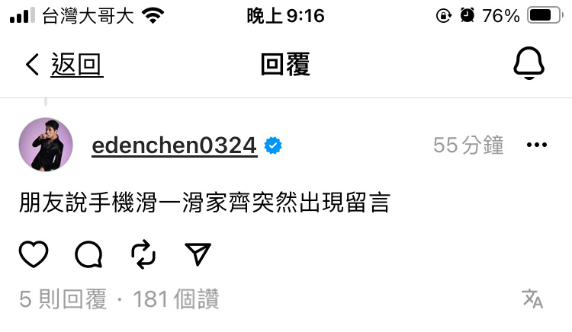This screenshot has width=572, height=332.
Task: Open the three-dot more options menu
Action: (x=537, y=145)
